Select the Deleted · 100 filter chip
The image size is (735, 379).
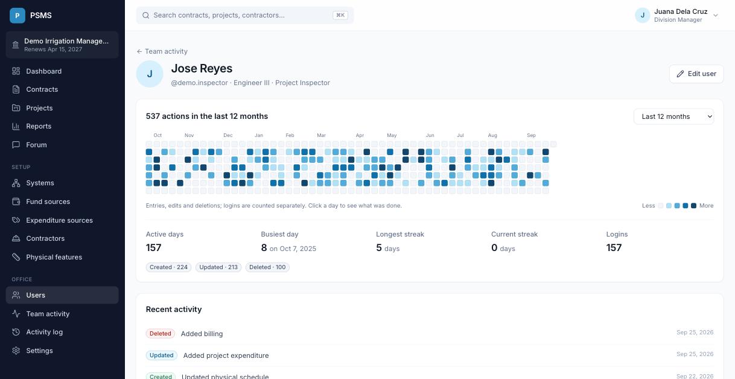pyautogui.click(x=267, y=267)
